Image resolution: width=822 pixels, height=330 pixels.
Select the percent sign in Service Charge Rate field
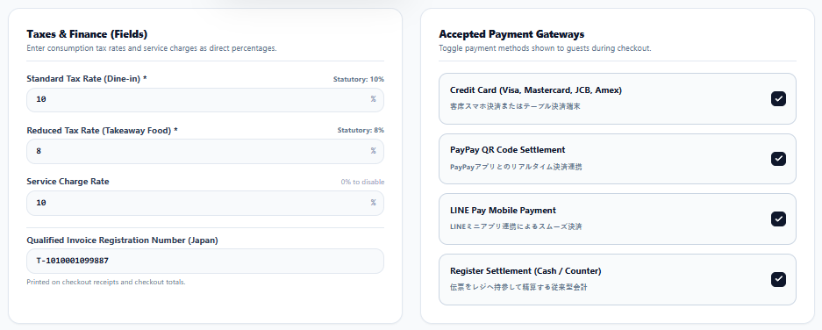click(373, 203)
